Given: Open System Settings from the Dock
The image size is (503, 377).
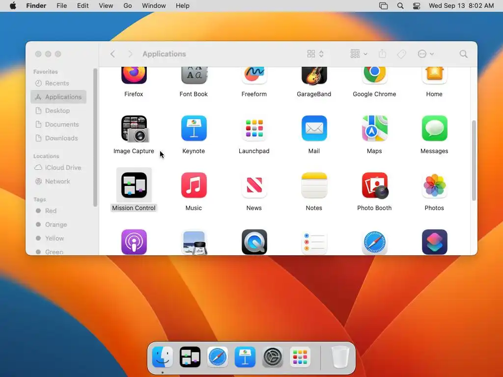Looking at the screenshot, I should [x=273, y=357].
